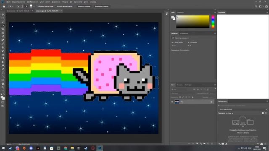Select the Type tool
Viewport: 269px width, 151px height.
[3, 73]
